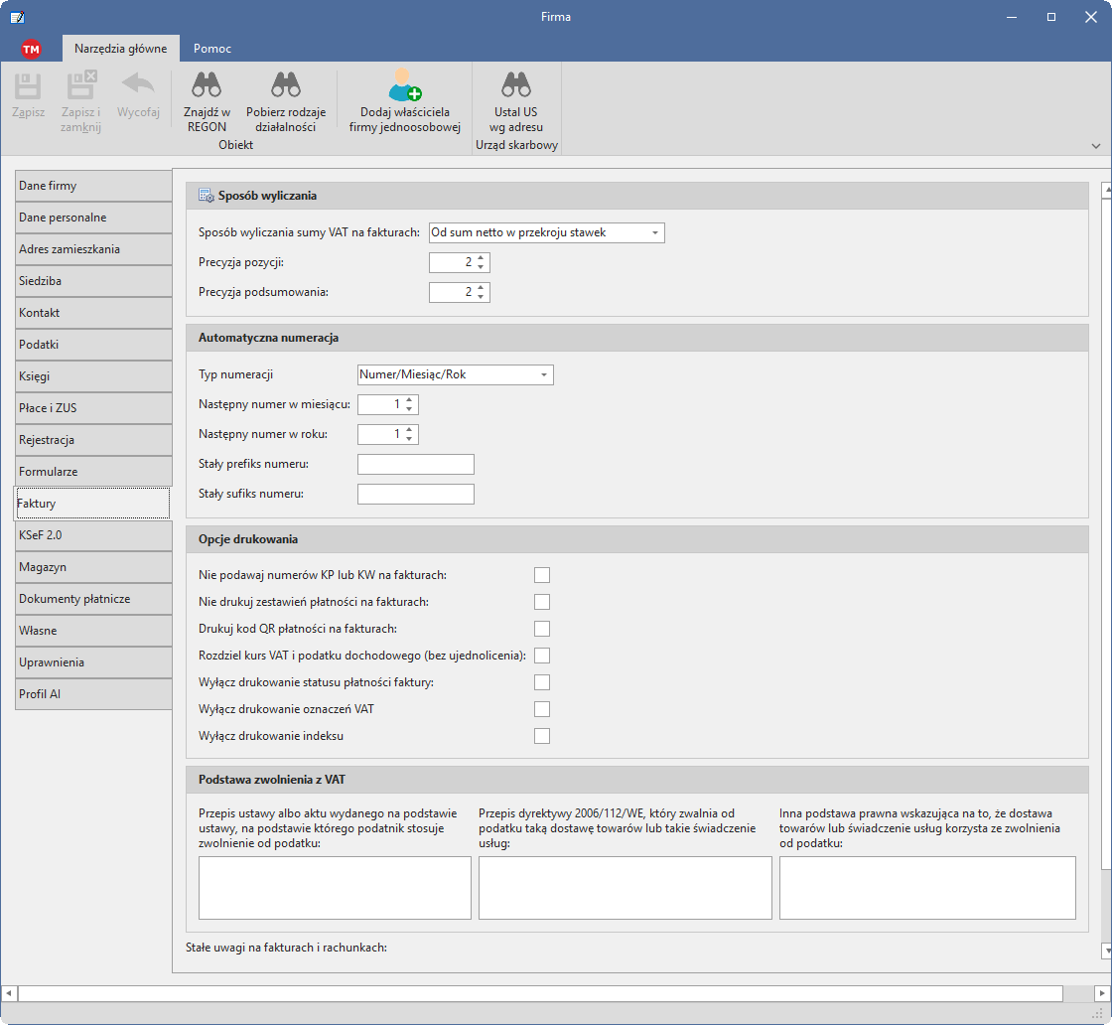
Task: Click the red TM application logo
Action: tap(31, 49)
